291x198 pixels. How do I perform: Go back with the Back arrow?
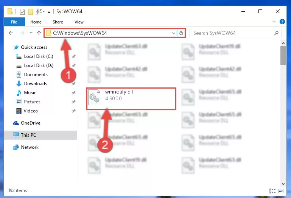pyautogui.click(x=11, y=33)
